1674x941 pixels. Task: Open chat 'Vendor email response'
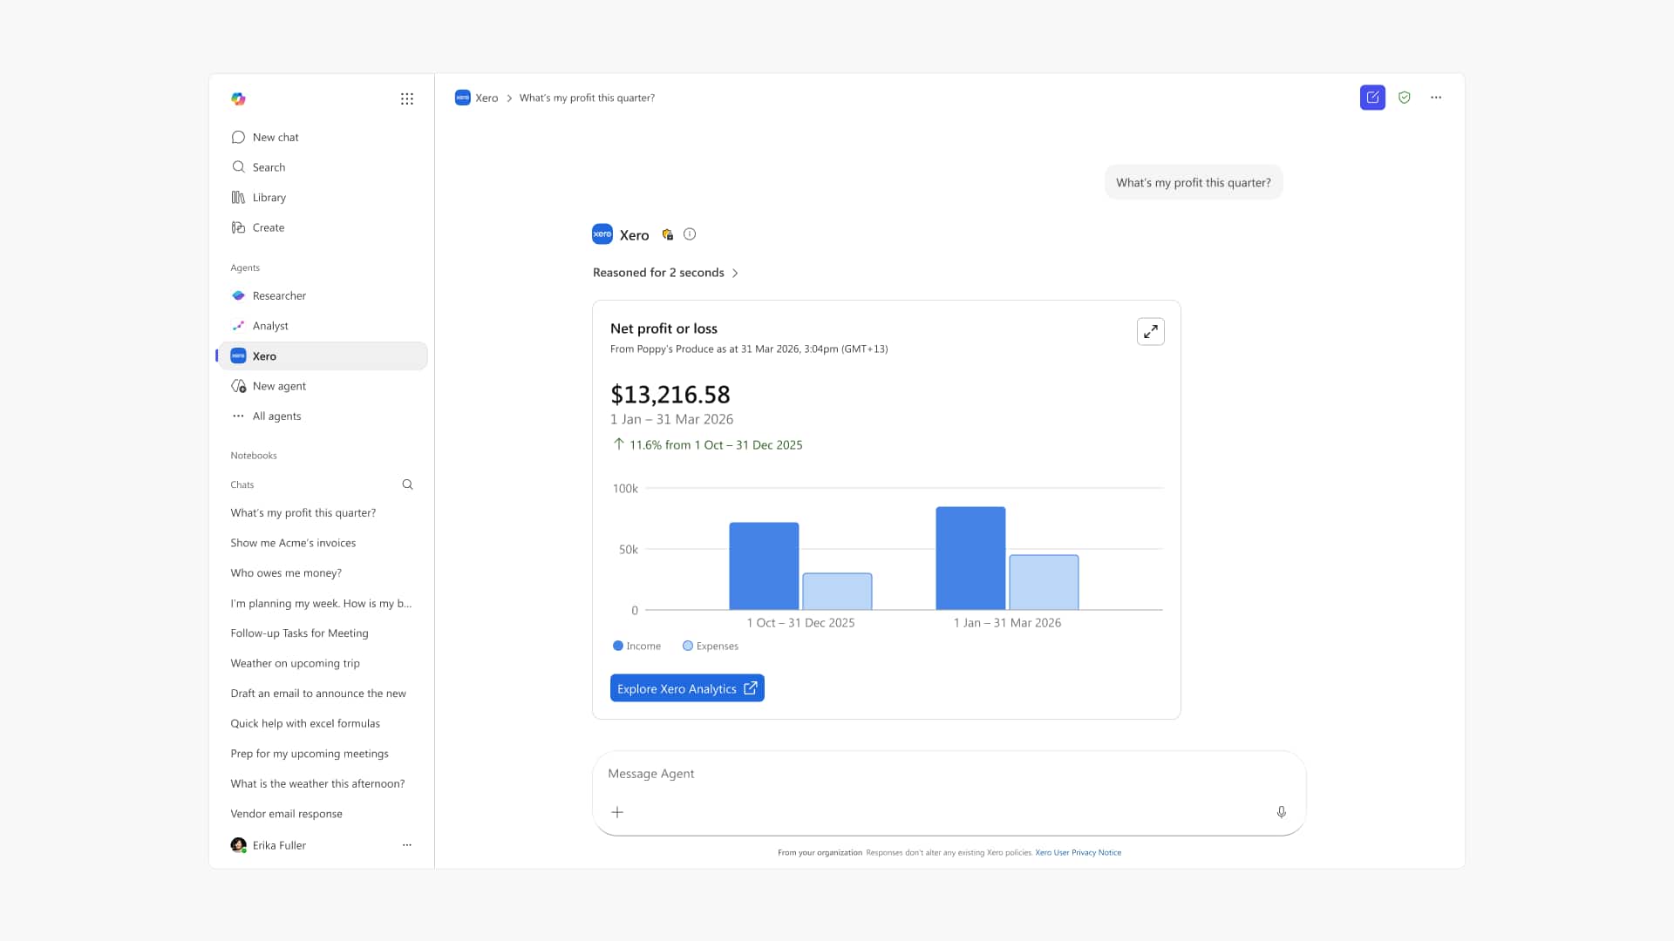point(286,814)
